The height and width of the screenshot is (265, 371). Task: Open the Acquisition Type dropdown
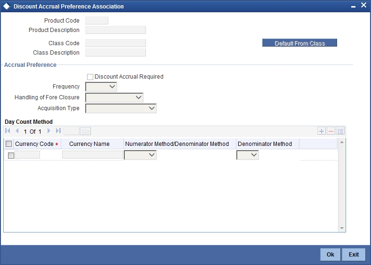(x=121, y=108)
